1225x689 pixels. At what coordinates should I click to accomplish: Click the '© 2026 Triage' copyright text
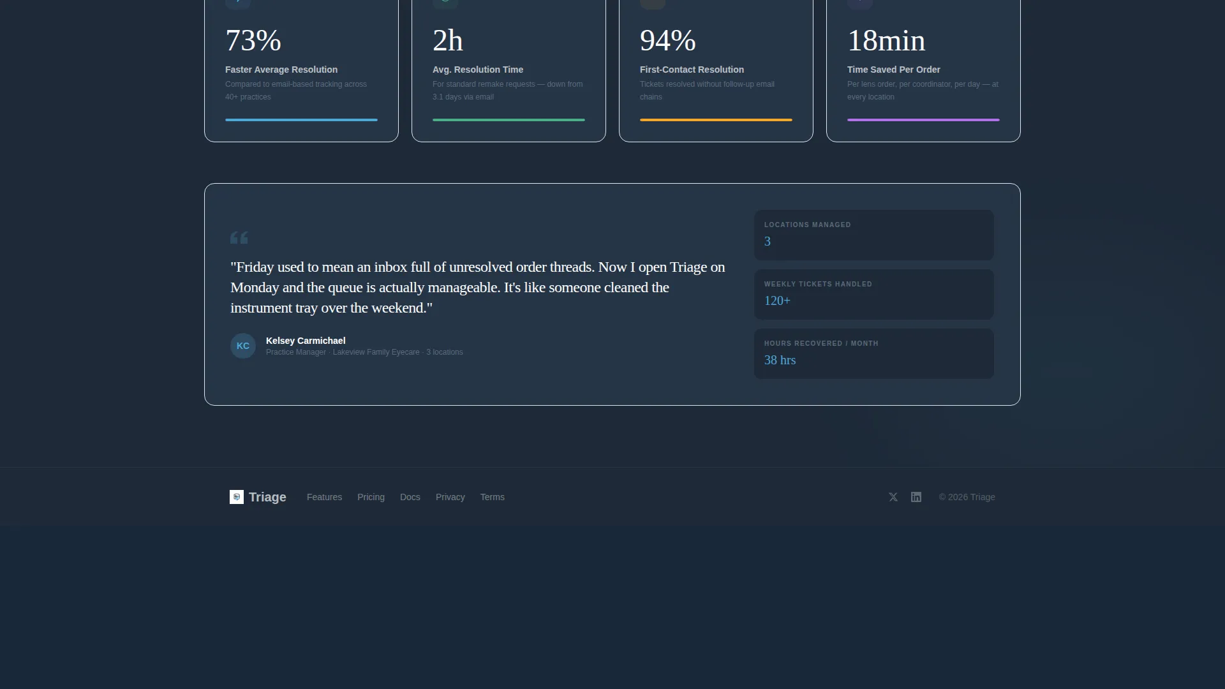point(967,497)
